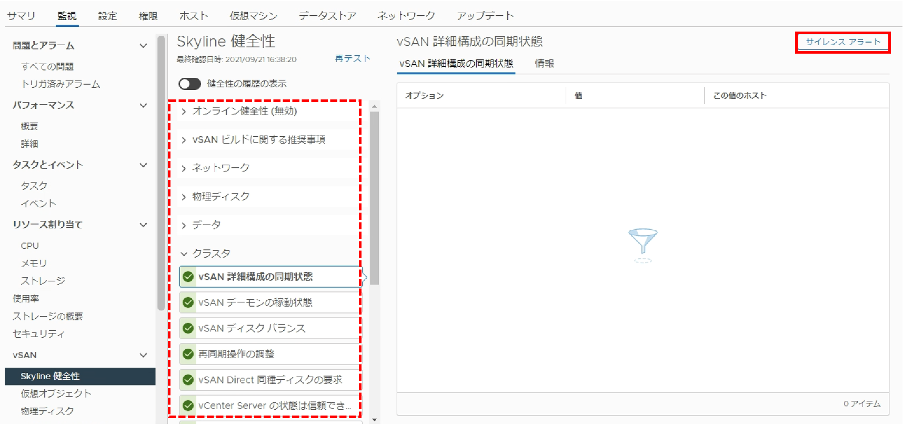This screenshot has width=903, height=425.
Task: Click the サイレンス アラート link
Action: [x=842, y=42]
